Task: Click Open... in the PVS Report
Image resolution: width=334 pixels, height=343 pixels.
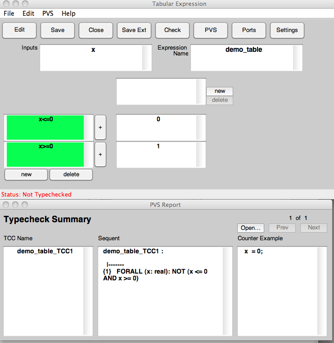Action: click(x=251, y=228)
